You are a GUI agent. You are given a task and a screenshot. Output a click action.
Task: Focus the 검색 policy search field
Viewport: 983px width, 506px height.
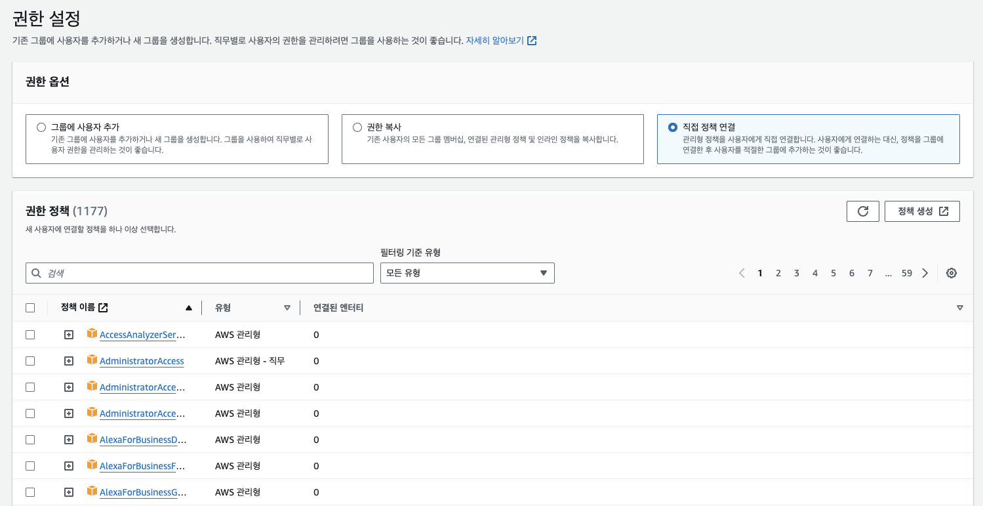[199, 273]
